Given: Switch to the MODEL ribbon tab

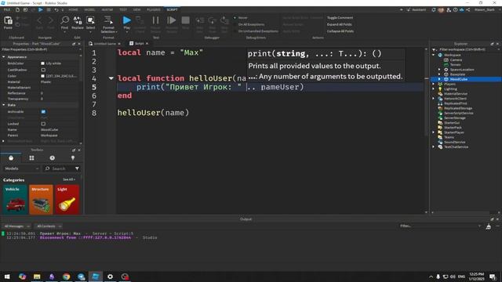Looking at the screenshot, I should (x=89, y=10).
